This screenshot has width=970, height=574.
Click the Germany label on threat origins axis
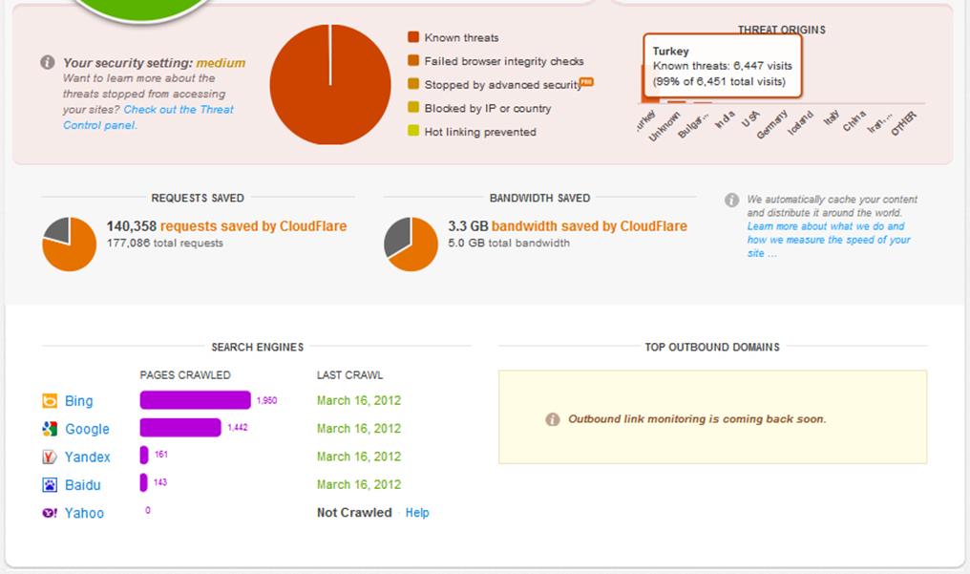click(771, 124)
